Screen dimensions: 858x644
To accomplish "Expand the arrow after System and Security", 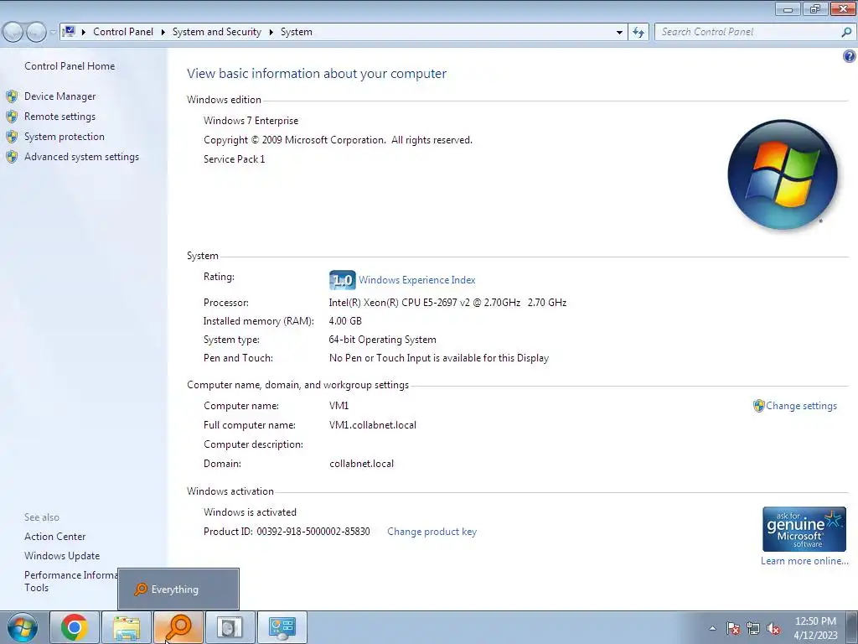I will 271,32.
